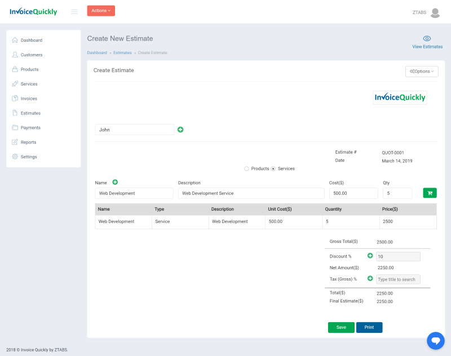The height and width of the screenshot is (356, 451).
Task: Click the hamburger menu icon in header
Action: click(x=74, y=12)
